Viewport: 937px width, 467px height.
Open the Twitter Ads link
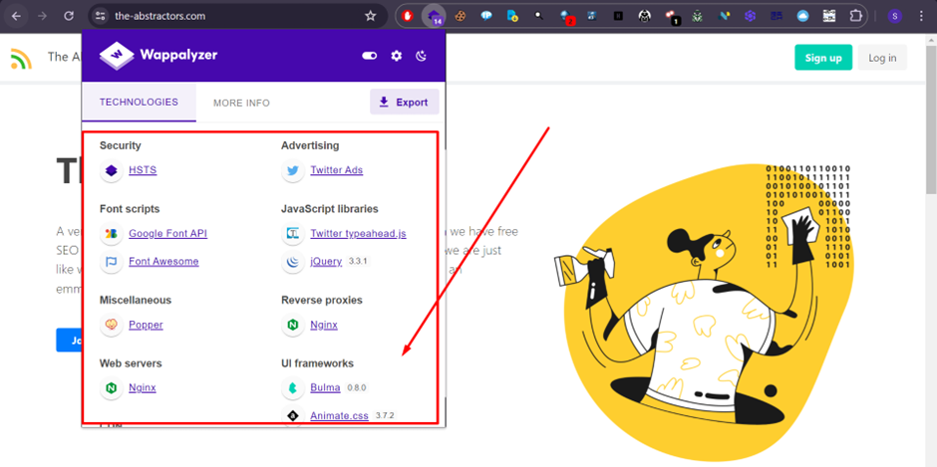(337, 170)
